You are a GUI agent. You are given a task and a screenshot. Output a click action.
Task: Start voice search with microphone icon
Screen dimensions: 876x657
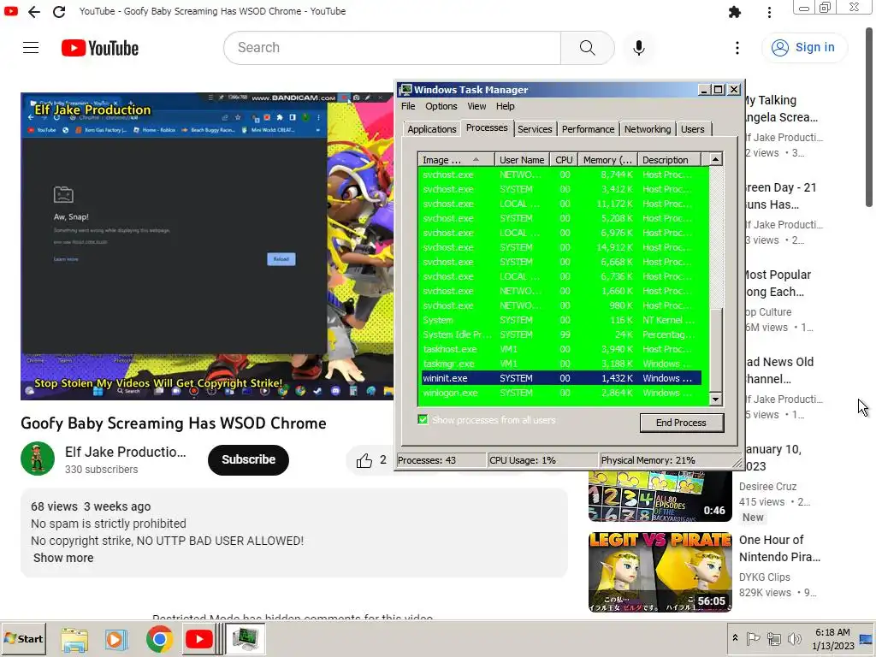tap(638, 48)
